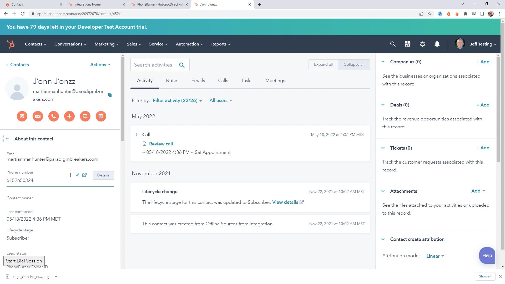Click the Start Dial Session button
Screen dimensions: 505x284
click(24, 261)
